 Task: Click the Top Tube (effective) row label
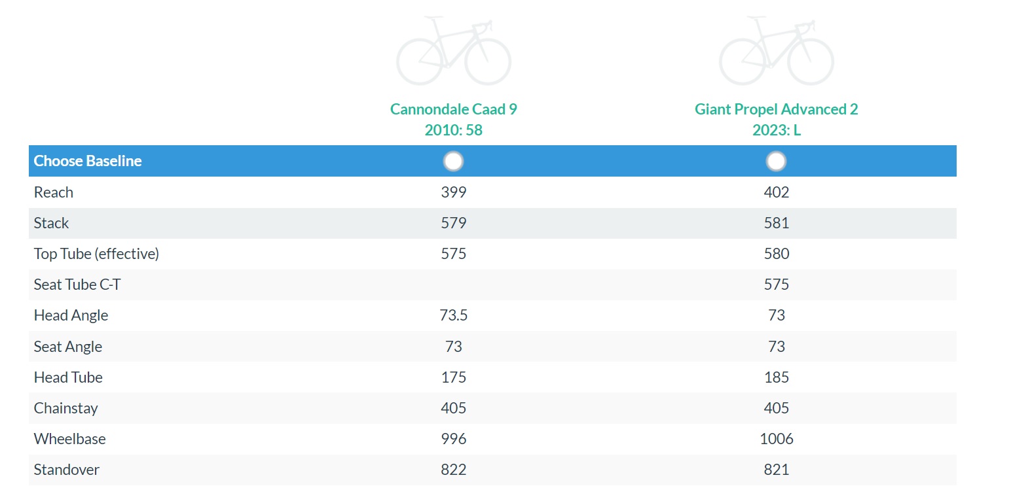coord(96,254)
